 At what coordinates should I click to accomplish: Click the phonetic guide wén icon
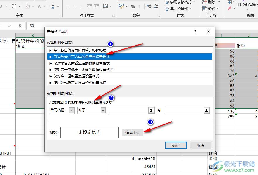(53, 6)
